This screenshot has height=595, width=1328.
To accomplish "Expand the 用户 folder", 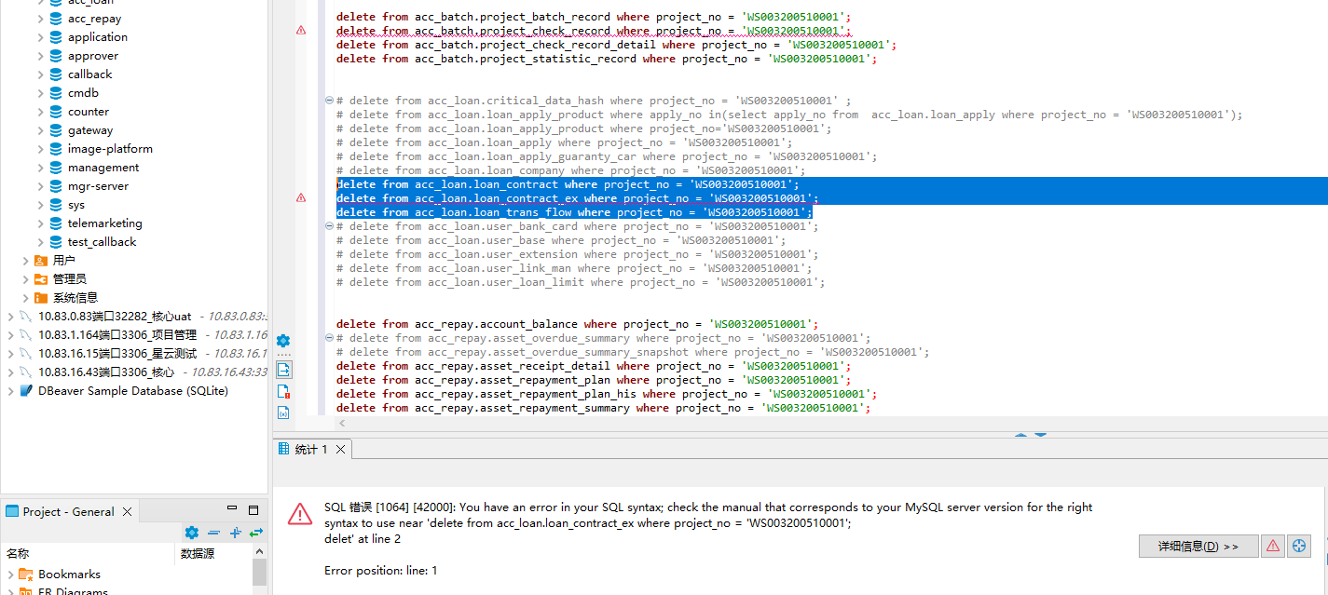I will [25, 261].
